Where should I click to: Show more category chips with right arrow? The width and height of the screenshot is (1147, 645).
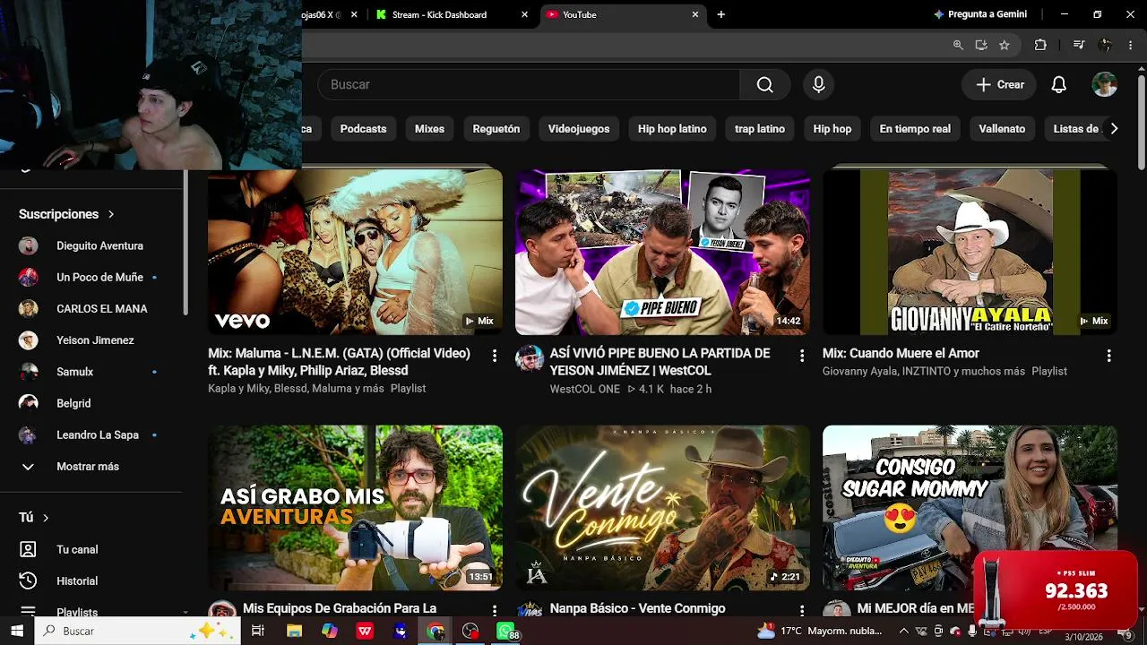[x=1114, y=129]
